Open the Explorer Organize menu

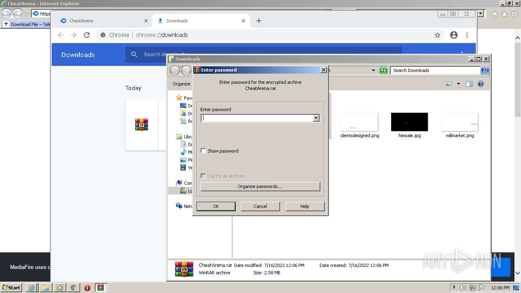181,84
